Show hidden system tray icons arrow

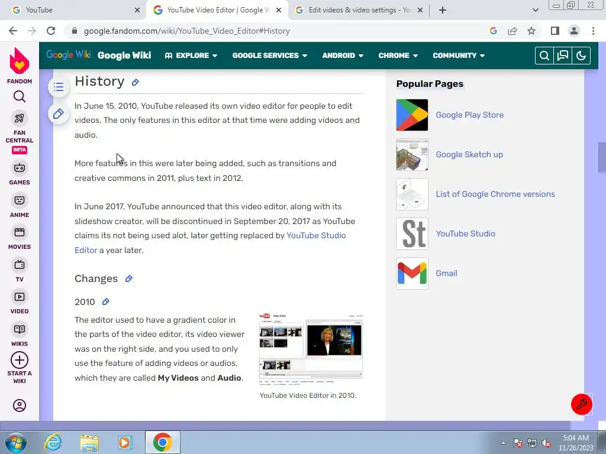pos(503,443)
